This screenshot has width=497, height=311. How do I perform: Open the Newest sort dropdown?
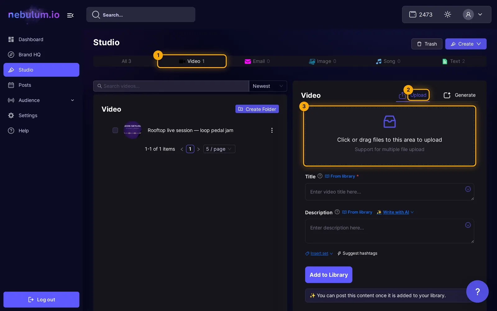268,86
